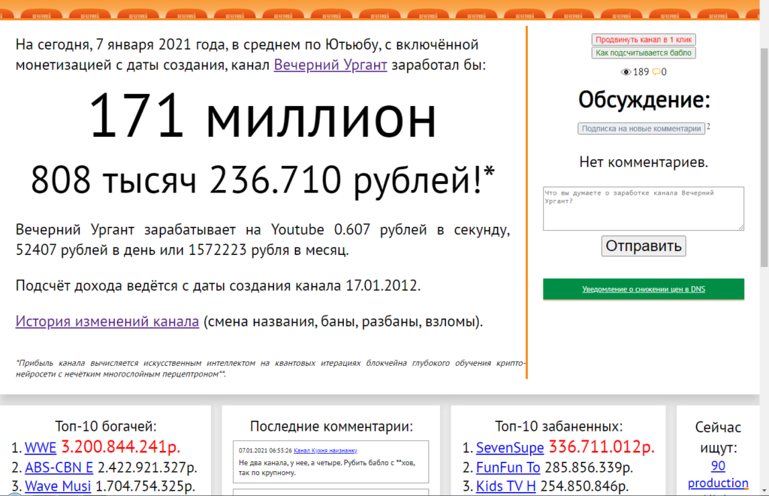Open the FunFun To channel link

508,467
